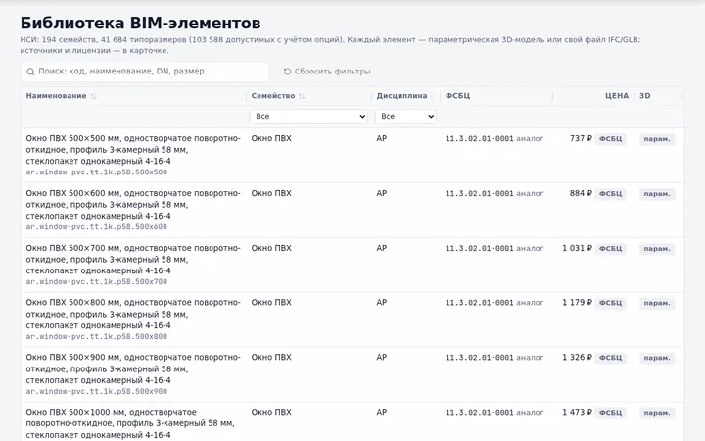Click ФСБЦ badge next to 1 326 ₽
Screen dimensions: 705x441
[x=610, y=359]
